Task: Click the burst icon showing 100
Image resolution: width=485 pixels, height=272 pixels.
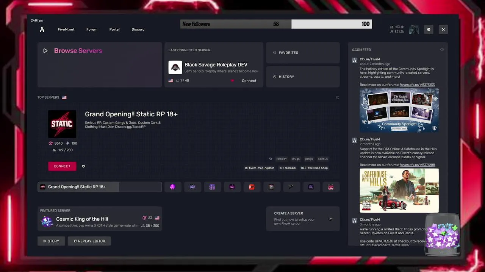Action: 67,144
